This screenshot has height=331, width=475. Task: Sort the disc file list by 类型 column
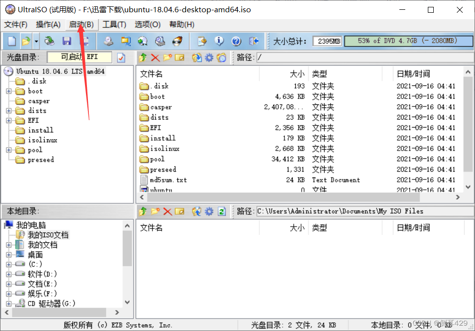tap(346, 74)
